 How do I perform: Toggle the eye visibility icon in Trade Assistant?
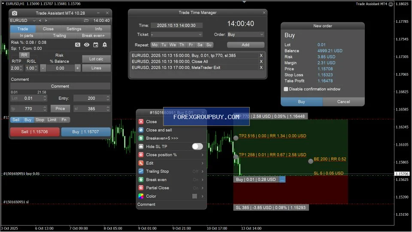pyautogui.click(x=86, y=45)
